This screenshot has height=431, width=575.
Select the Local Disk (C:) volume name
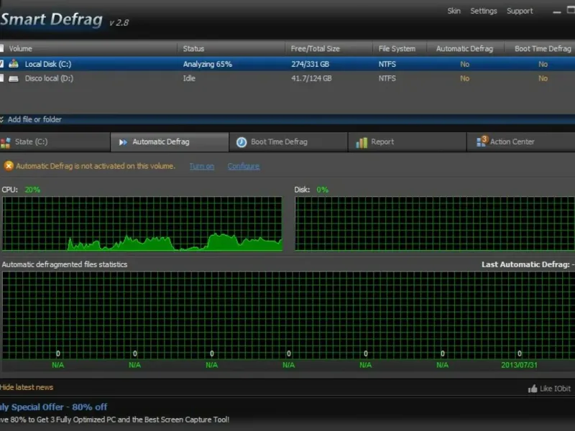coord(48,64)
